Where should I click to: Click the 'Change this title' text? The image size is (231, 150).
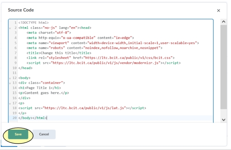58,53
